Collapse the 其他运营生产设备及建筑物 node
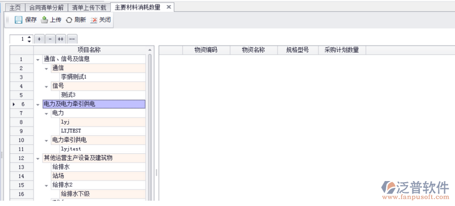 [38, 158]
